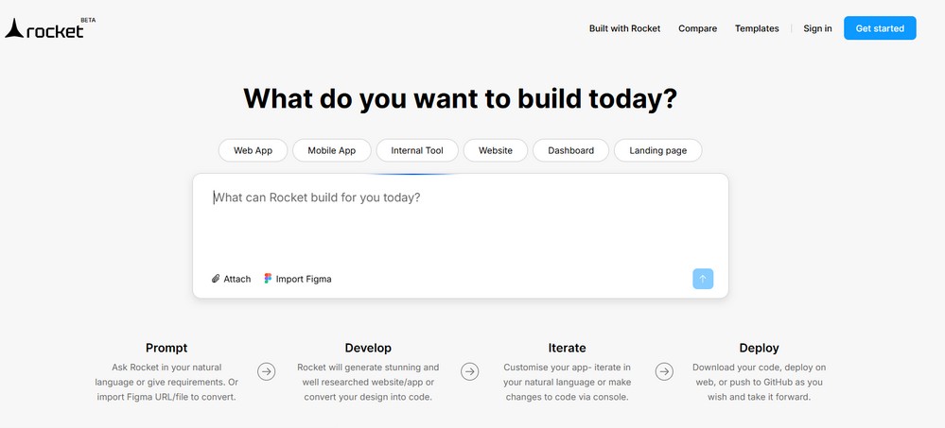Pick the Website chip
Image resolution: width=945 pixels, height=428 pixels.
click(496, 150)
